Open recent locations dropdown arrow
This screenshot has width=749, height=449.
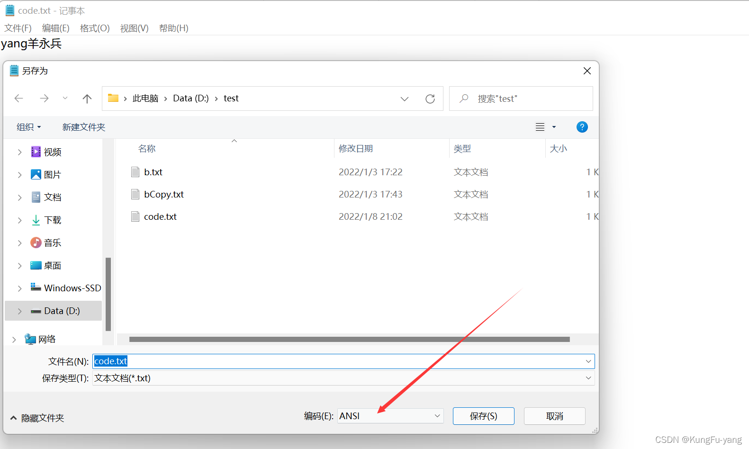pos(65,99)
